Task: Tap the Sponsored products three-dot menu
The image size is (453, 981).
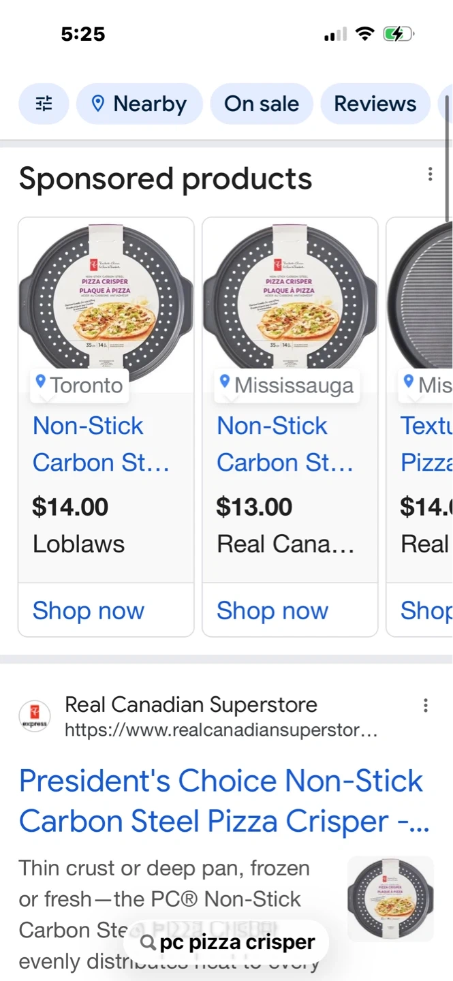Action: coord(430,174)
